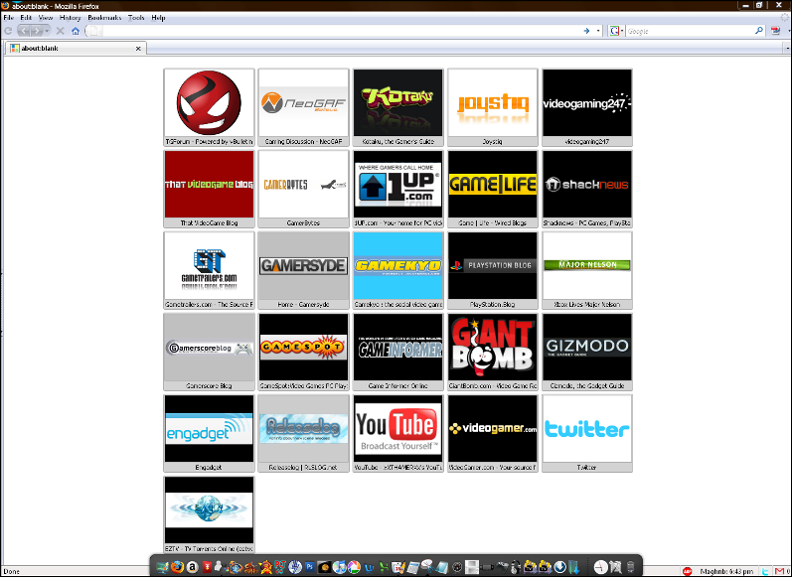Screen dimensions: 792x577
Task: Open the VideoGamer.com thumbnail
Action: coord(493,433)
